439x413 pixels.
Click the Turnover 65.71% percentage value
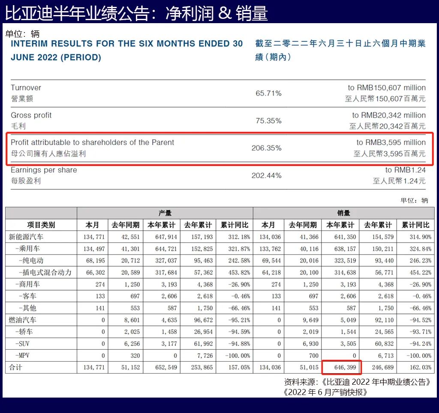pos(268,93)
